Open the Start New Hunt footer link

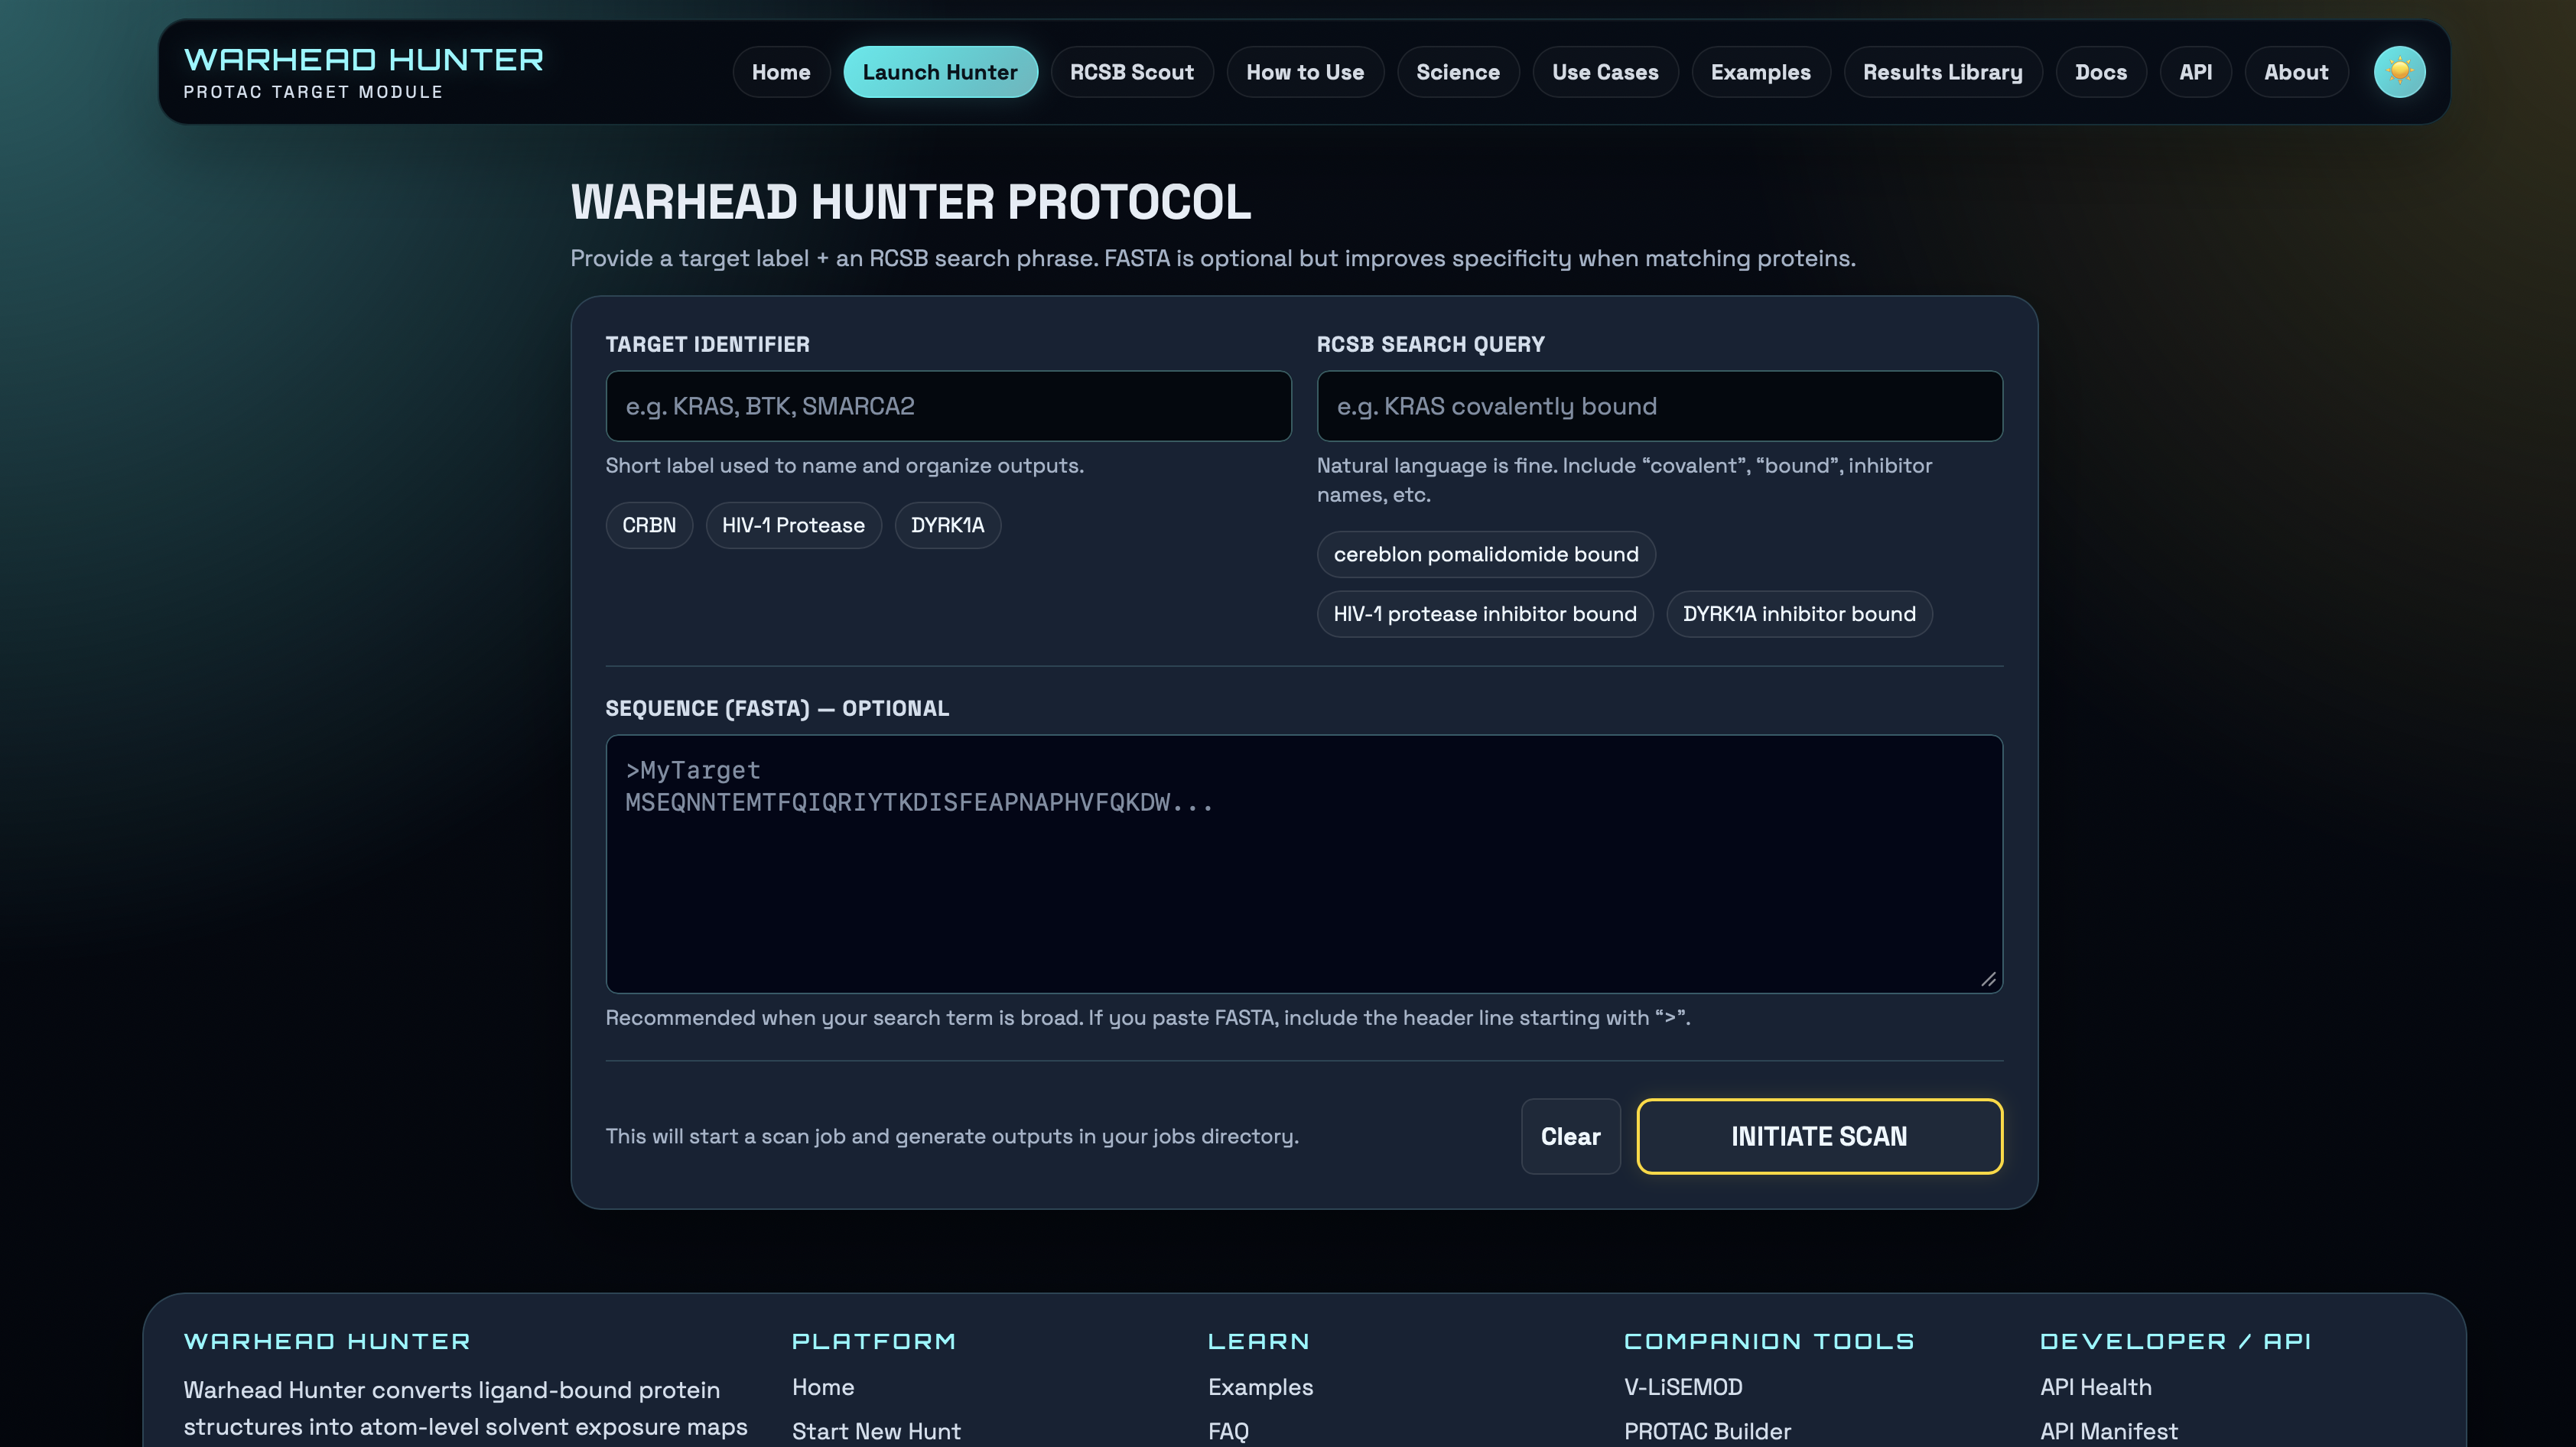coord(876,1431)
